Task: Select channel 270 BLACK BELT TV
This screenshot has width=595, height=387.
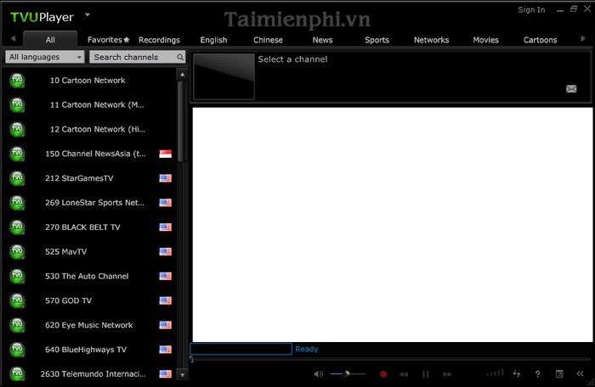Action: (x=89, y=227)
